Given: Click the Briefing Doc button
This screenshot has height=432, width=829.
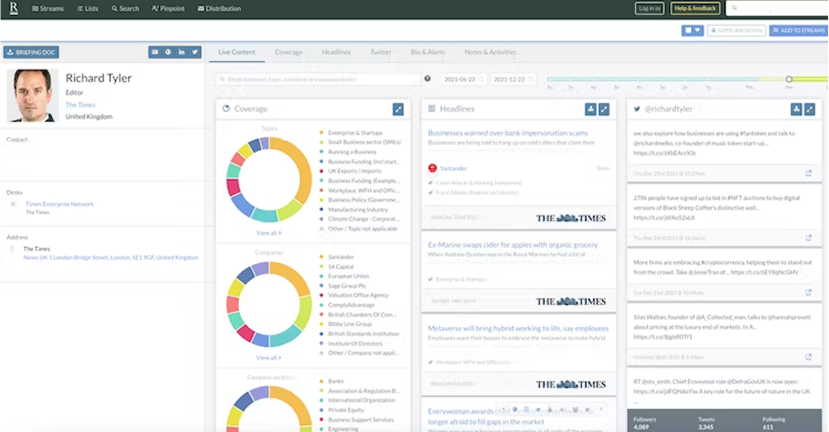Looking at the screenshot, I should pos(31,52).
